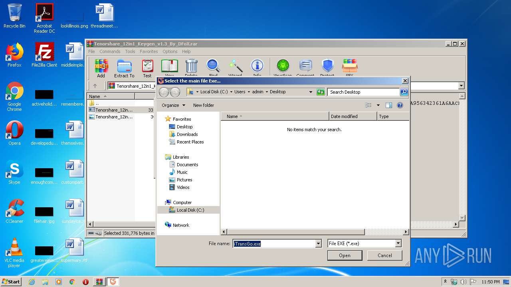Click the dialog help icon
The image size is (511, 287).
[x=400, y=105]
